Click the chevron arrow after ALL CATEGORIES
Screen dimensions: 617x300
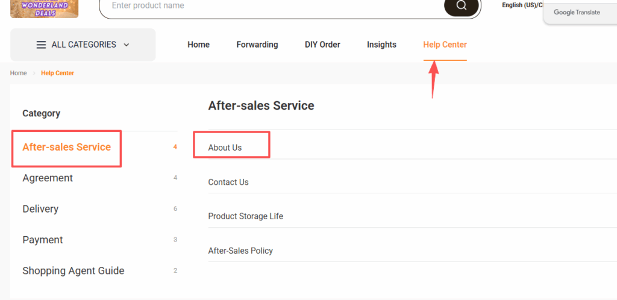click(x=127, y=45)
